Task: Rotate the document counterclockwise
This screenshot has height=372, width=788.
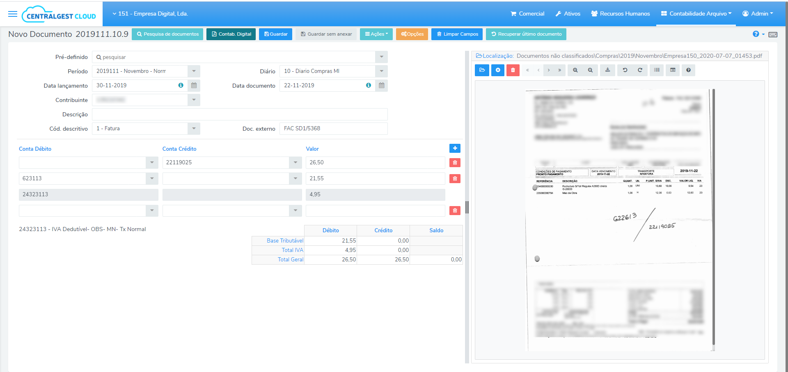Action: coord(625,70)
